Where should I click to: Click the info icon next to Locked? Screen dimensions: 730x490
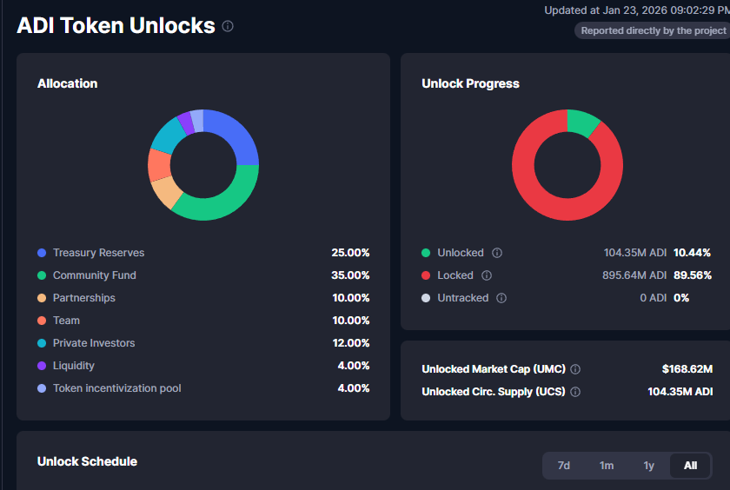pos(487,275)
